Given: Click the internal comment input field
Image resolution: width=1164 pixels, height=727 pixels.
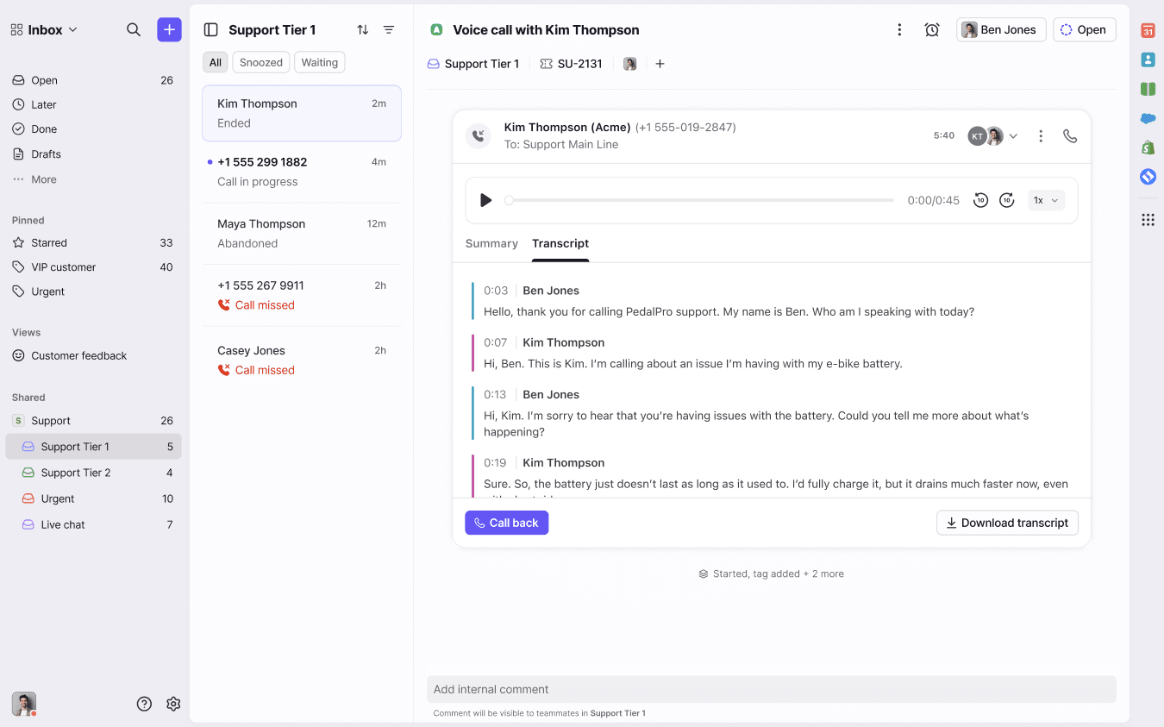Looking at the screenshot, I should pos(771,688).
